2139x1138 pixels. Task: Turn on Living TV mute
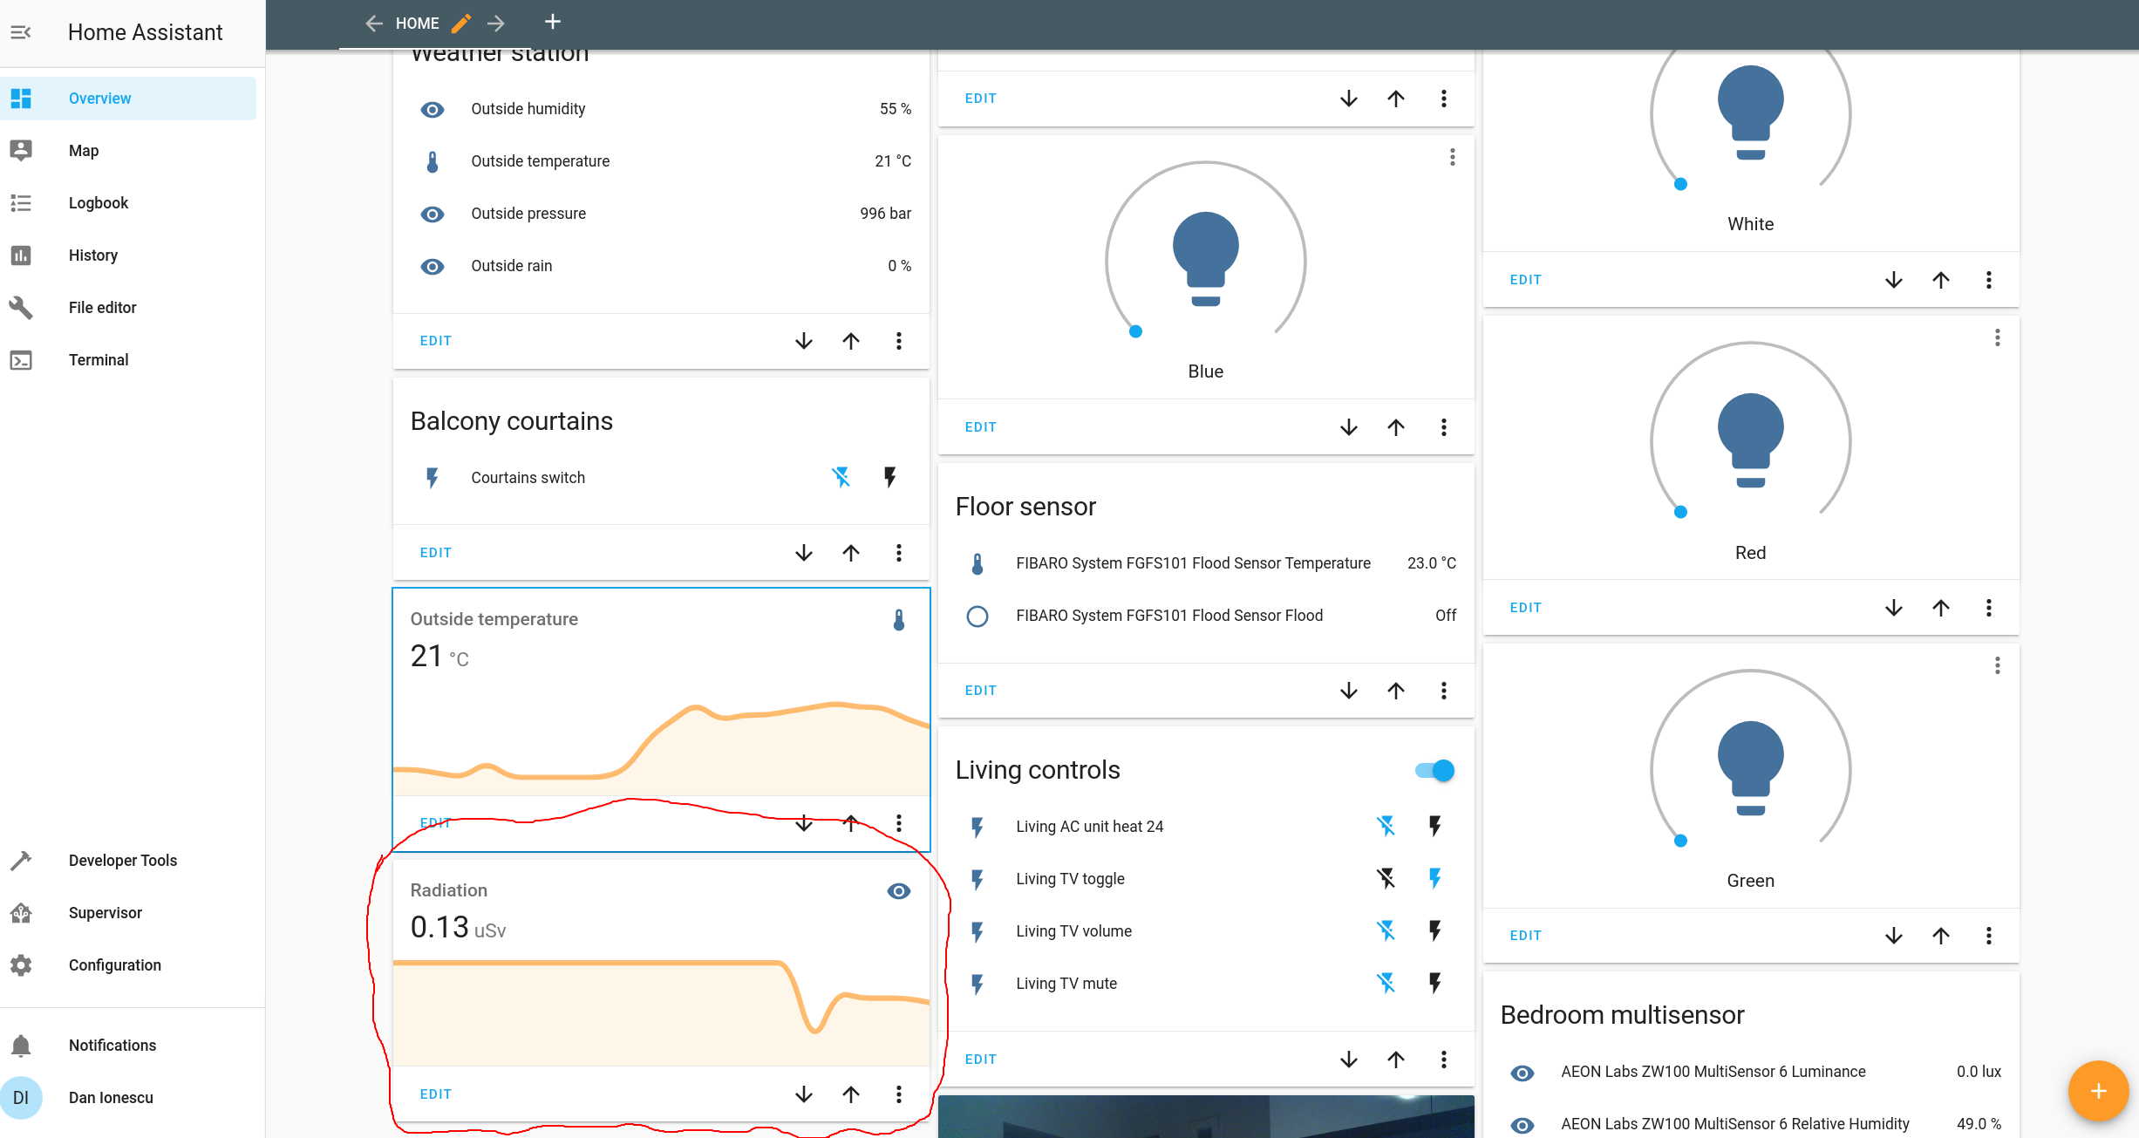1434,983
